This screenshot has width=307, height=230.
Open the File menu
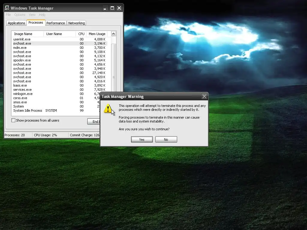pos(8,15)
